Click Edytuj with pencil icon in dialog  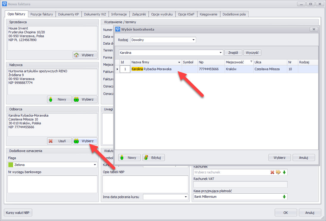tap(153, 158)
